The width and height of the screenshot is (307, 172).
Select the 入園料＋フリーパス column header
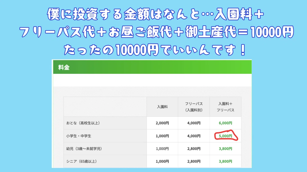tap(225, 107)
